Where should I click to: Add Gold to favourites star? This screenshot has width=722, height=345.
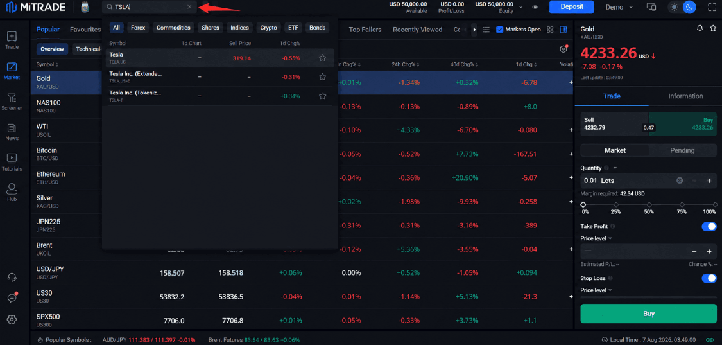coord(713,29)
